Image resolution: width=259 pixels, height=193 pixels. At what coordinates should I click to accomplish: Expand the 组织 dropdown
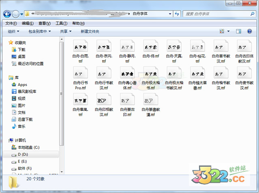[13, 31]
